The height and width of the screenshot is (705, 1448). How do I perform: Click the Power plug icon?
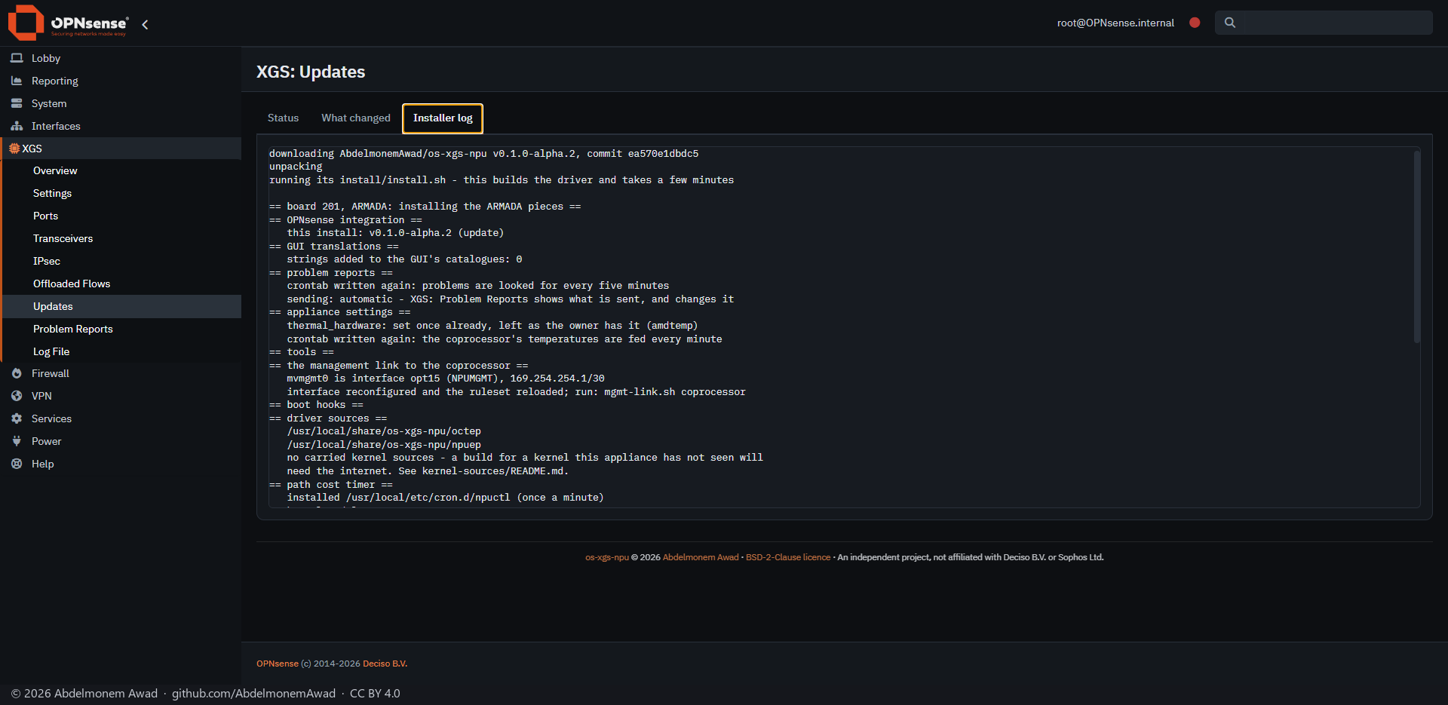point(17,441)
